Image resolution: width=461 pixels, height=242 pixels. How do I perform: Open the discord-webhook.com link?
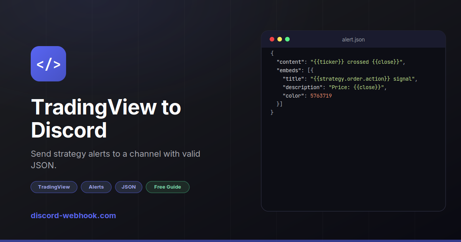[73, 215]
